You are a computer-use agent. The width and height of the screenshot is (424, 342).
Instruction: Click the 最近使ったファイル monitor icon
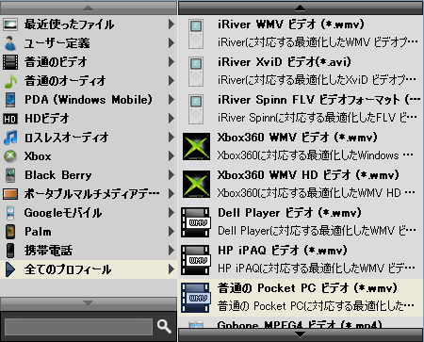[x=10, y=24]
